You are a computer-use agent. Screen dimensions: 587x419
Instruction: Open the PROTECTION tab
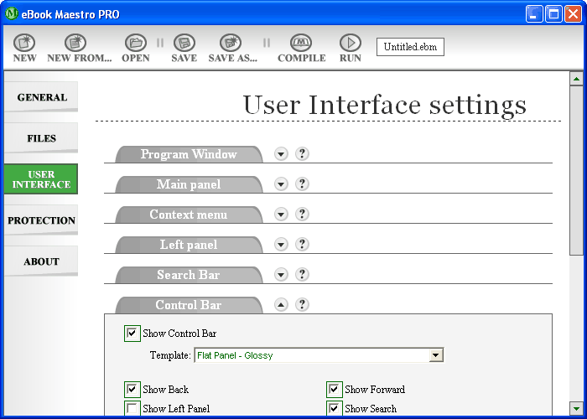[41, 220]
